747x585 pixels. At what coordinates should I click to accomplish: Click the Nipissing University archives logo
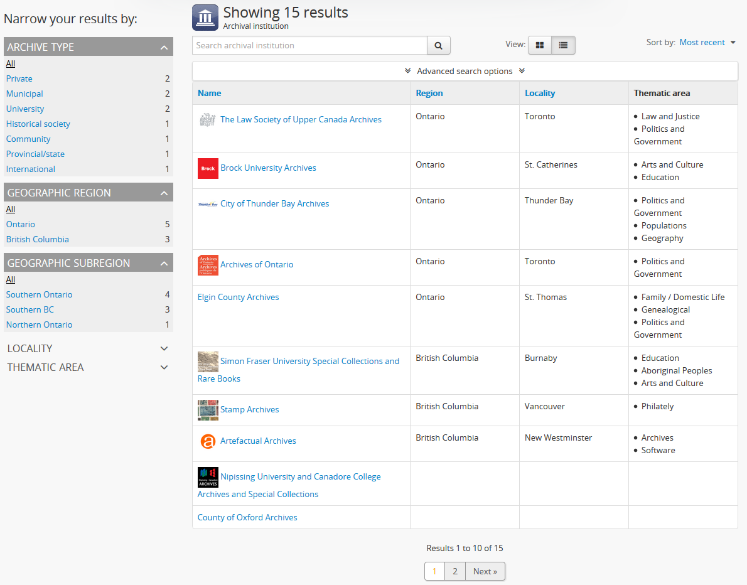tap(208, 477)
